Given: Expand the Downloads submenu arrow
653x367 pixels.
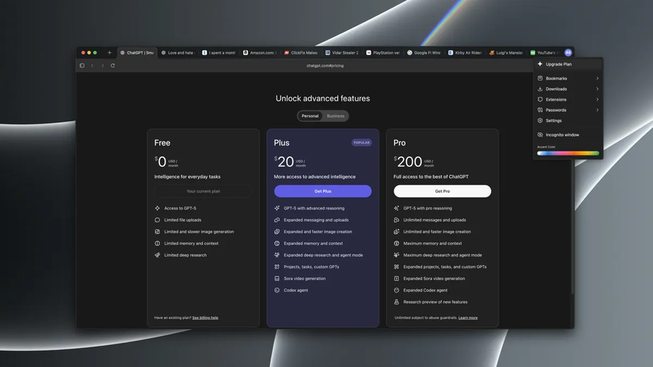Looking at the screenshot, I should coord(597,89).
